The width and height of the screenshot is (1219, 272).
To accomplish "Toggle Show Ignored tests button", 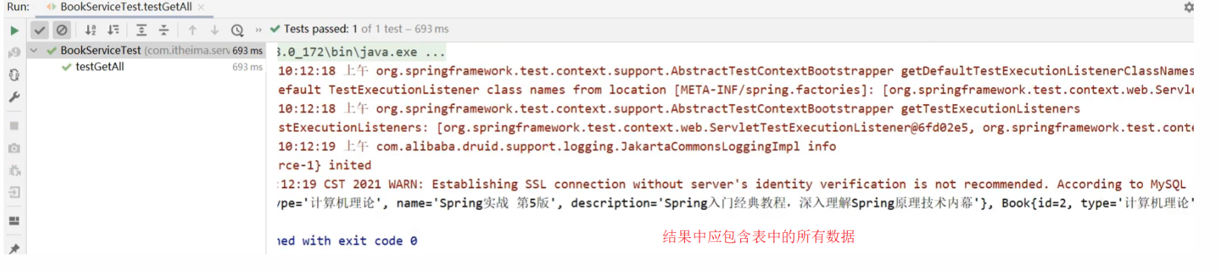I will coord(62,30).
